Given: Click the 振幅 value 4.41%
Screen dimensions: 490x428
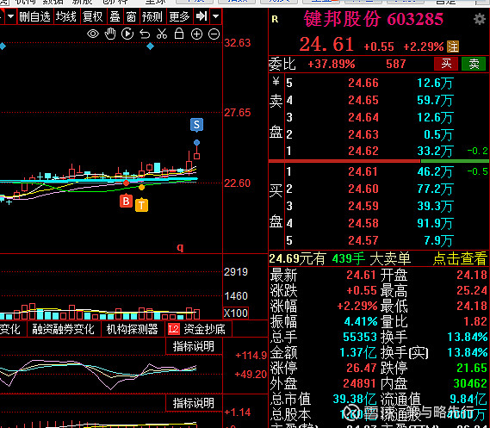Looking at the screenshot, I should coord(361,321).
